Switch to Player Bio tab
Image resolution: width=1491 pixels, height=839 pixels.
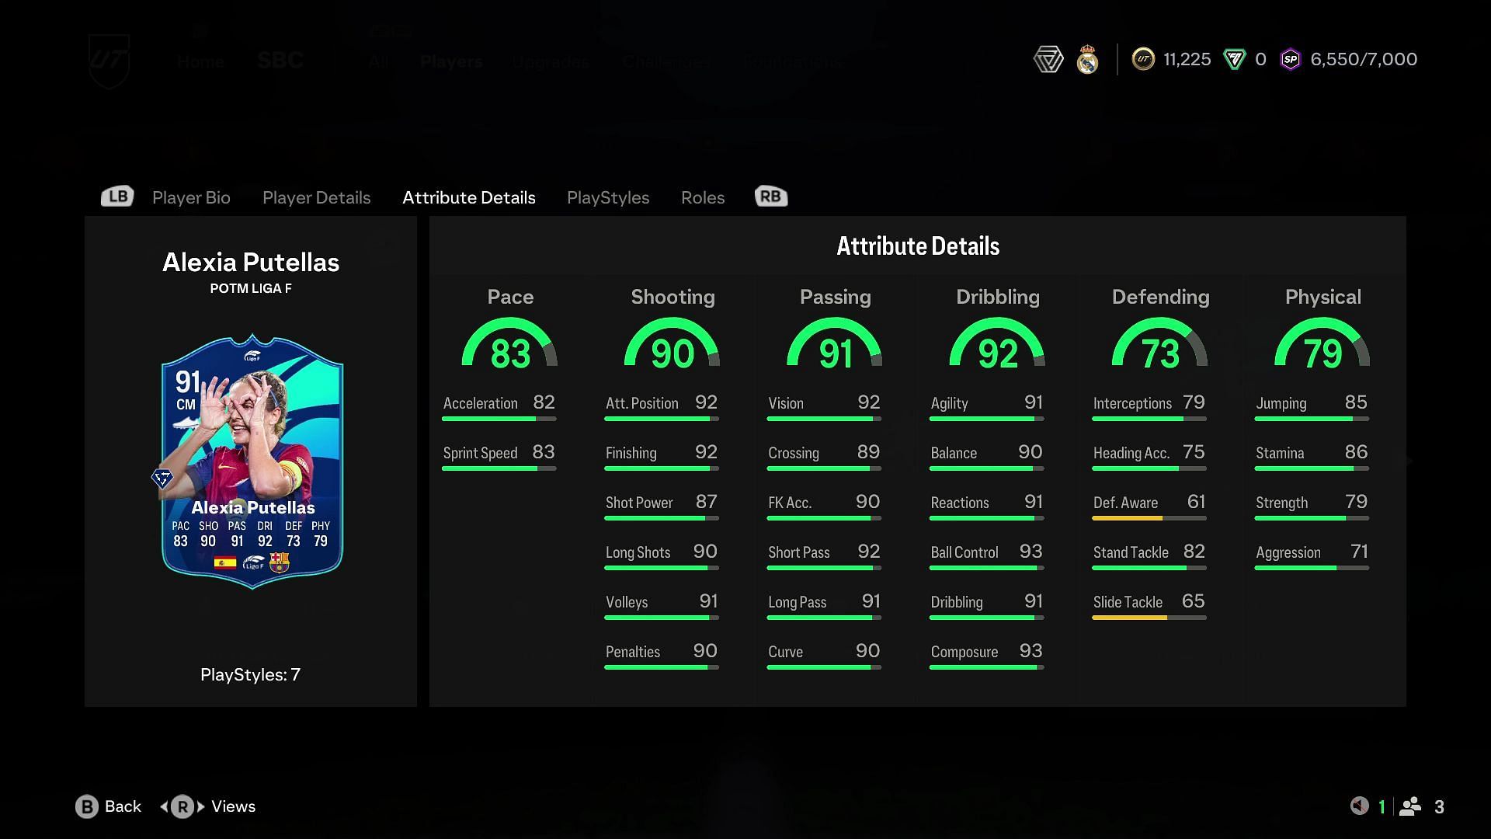[190, 196]
